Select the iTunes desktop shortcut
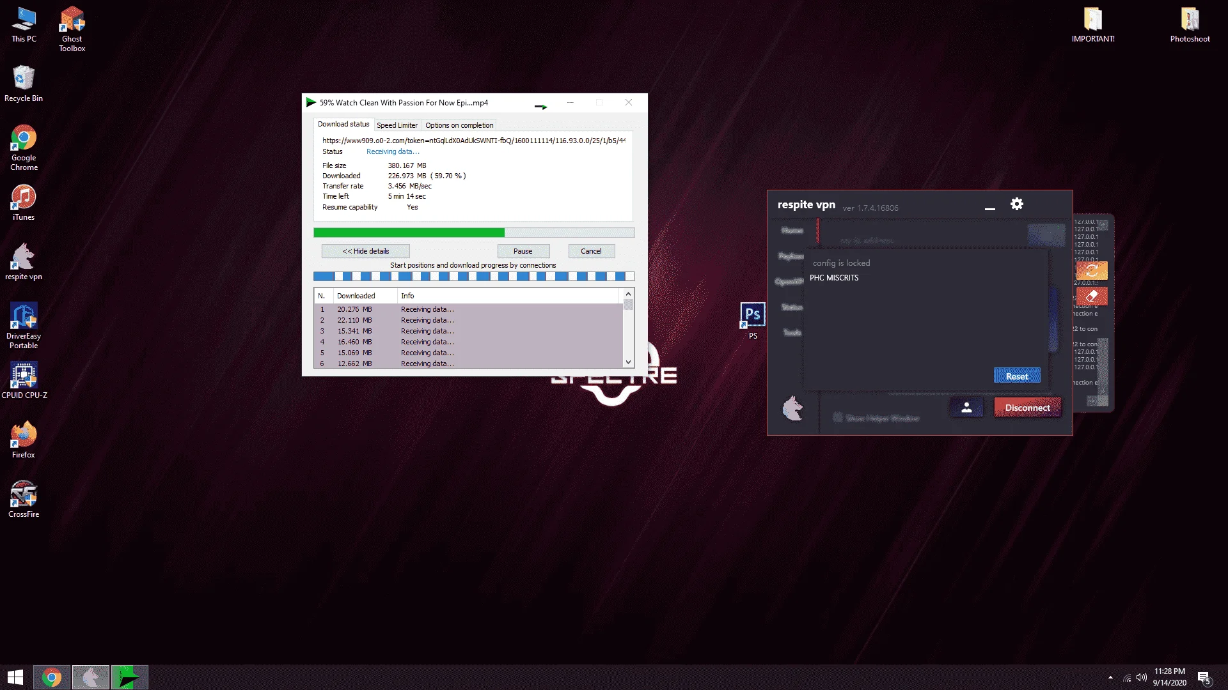The width and height of the screenshot is (1228, 690). (x=24, y=203)
